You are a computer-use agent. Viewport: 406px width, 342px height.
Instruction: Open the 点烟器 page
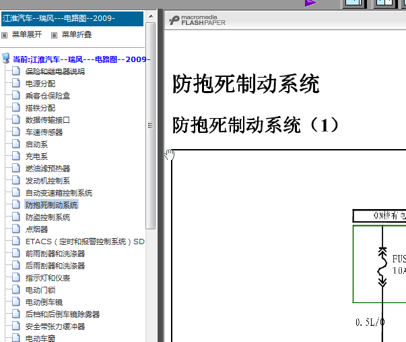[36, 229]
